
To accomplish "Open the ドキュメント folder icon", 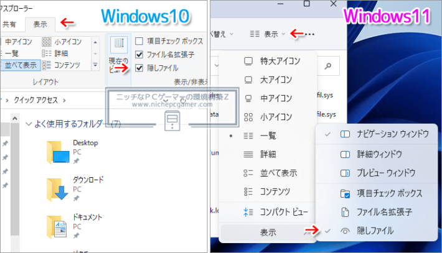I will pos(59,226).
